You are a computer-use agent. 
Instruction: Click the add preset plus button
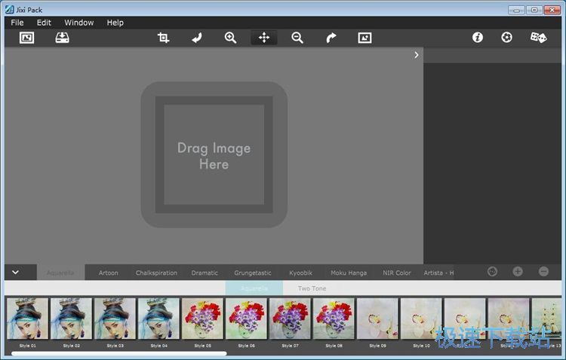[518, 272]
